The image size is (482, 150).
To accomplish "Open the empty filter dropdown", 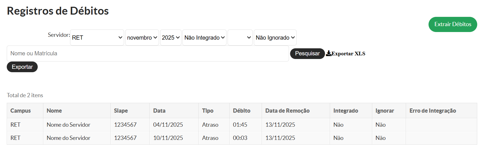I will pyautogui.click(x=240, y=38).
